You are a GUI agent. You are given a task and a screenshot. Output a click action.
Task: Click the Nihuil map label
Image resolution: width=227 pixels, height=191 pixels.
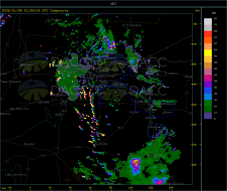pos(60,114)
